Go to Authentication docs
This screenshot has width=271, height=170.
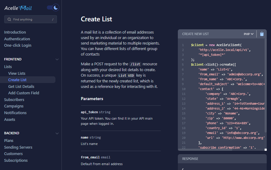17,39
